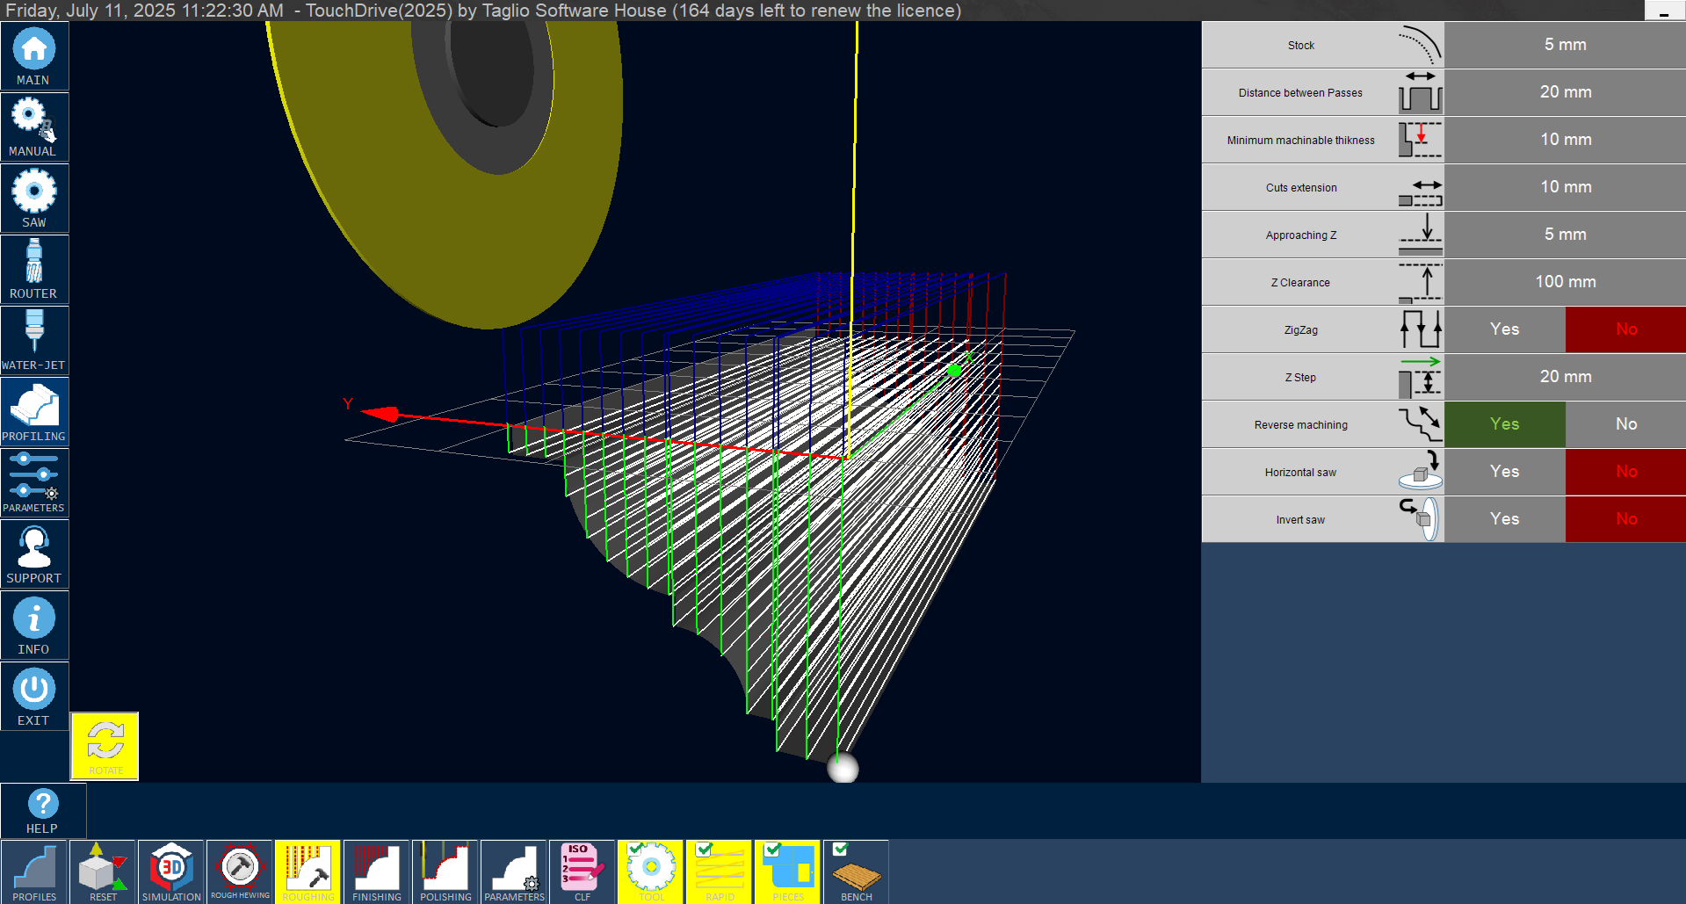
Task: Click the Reset view icon
Action: pos(103,871)
